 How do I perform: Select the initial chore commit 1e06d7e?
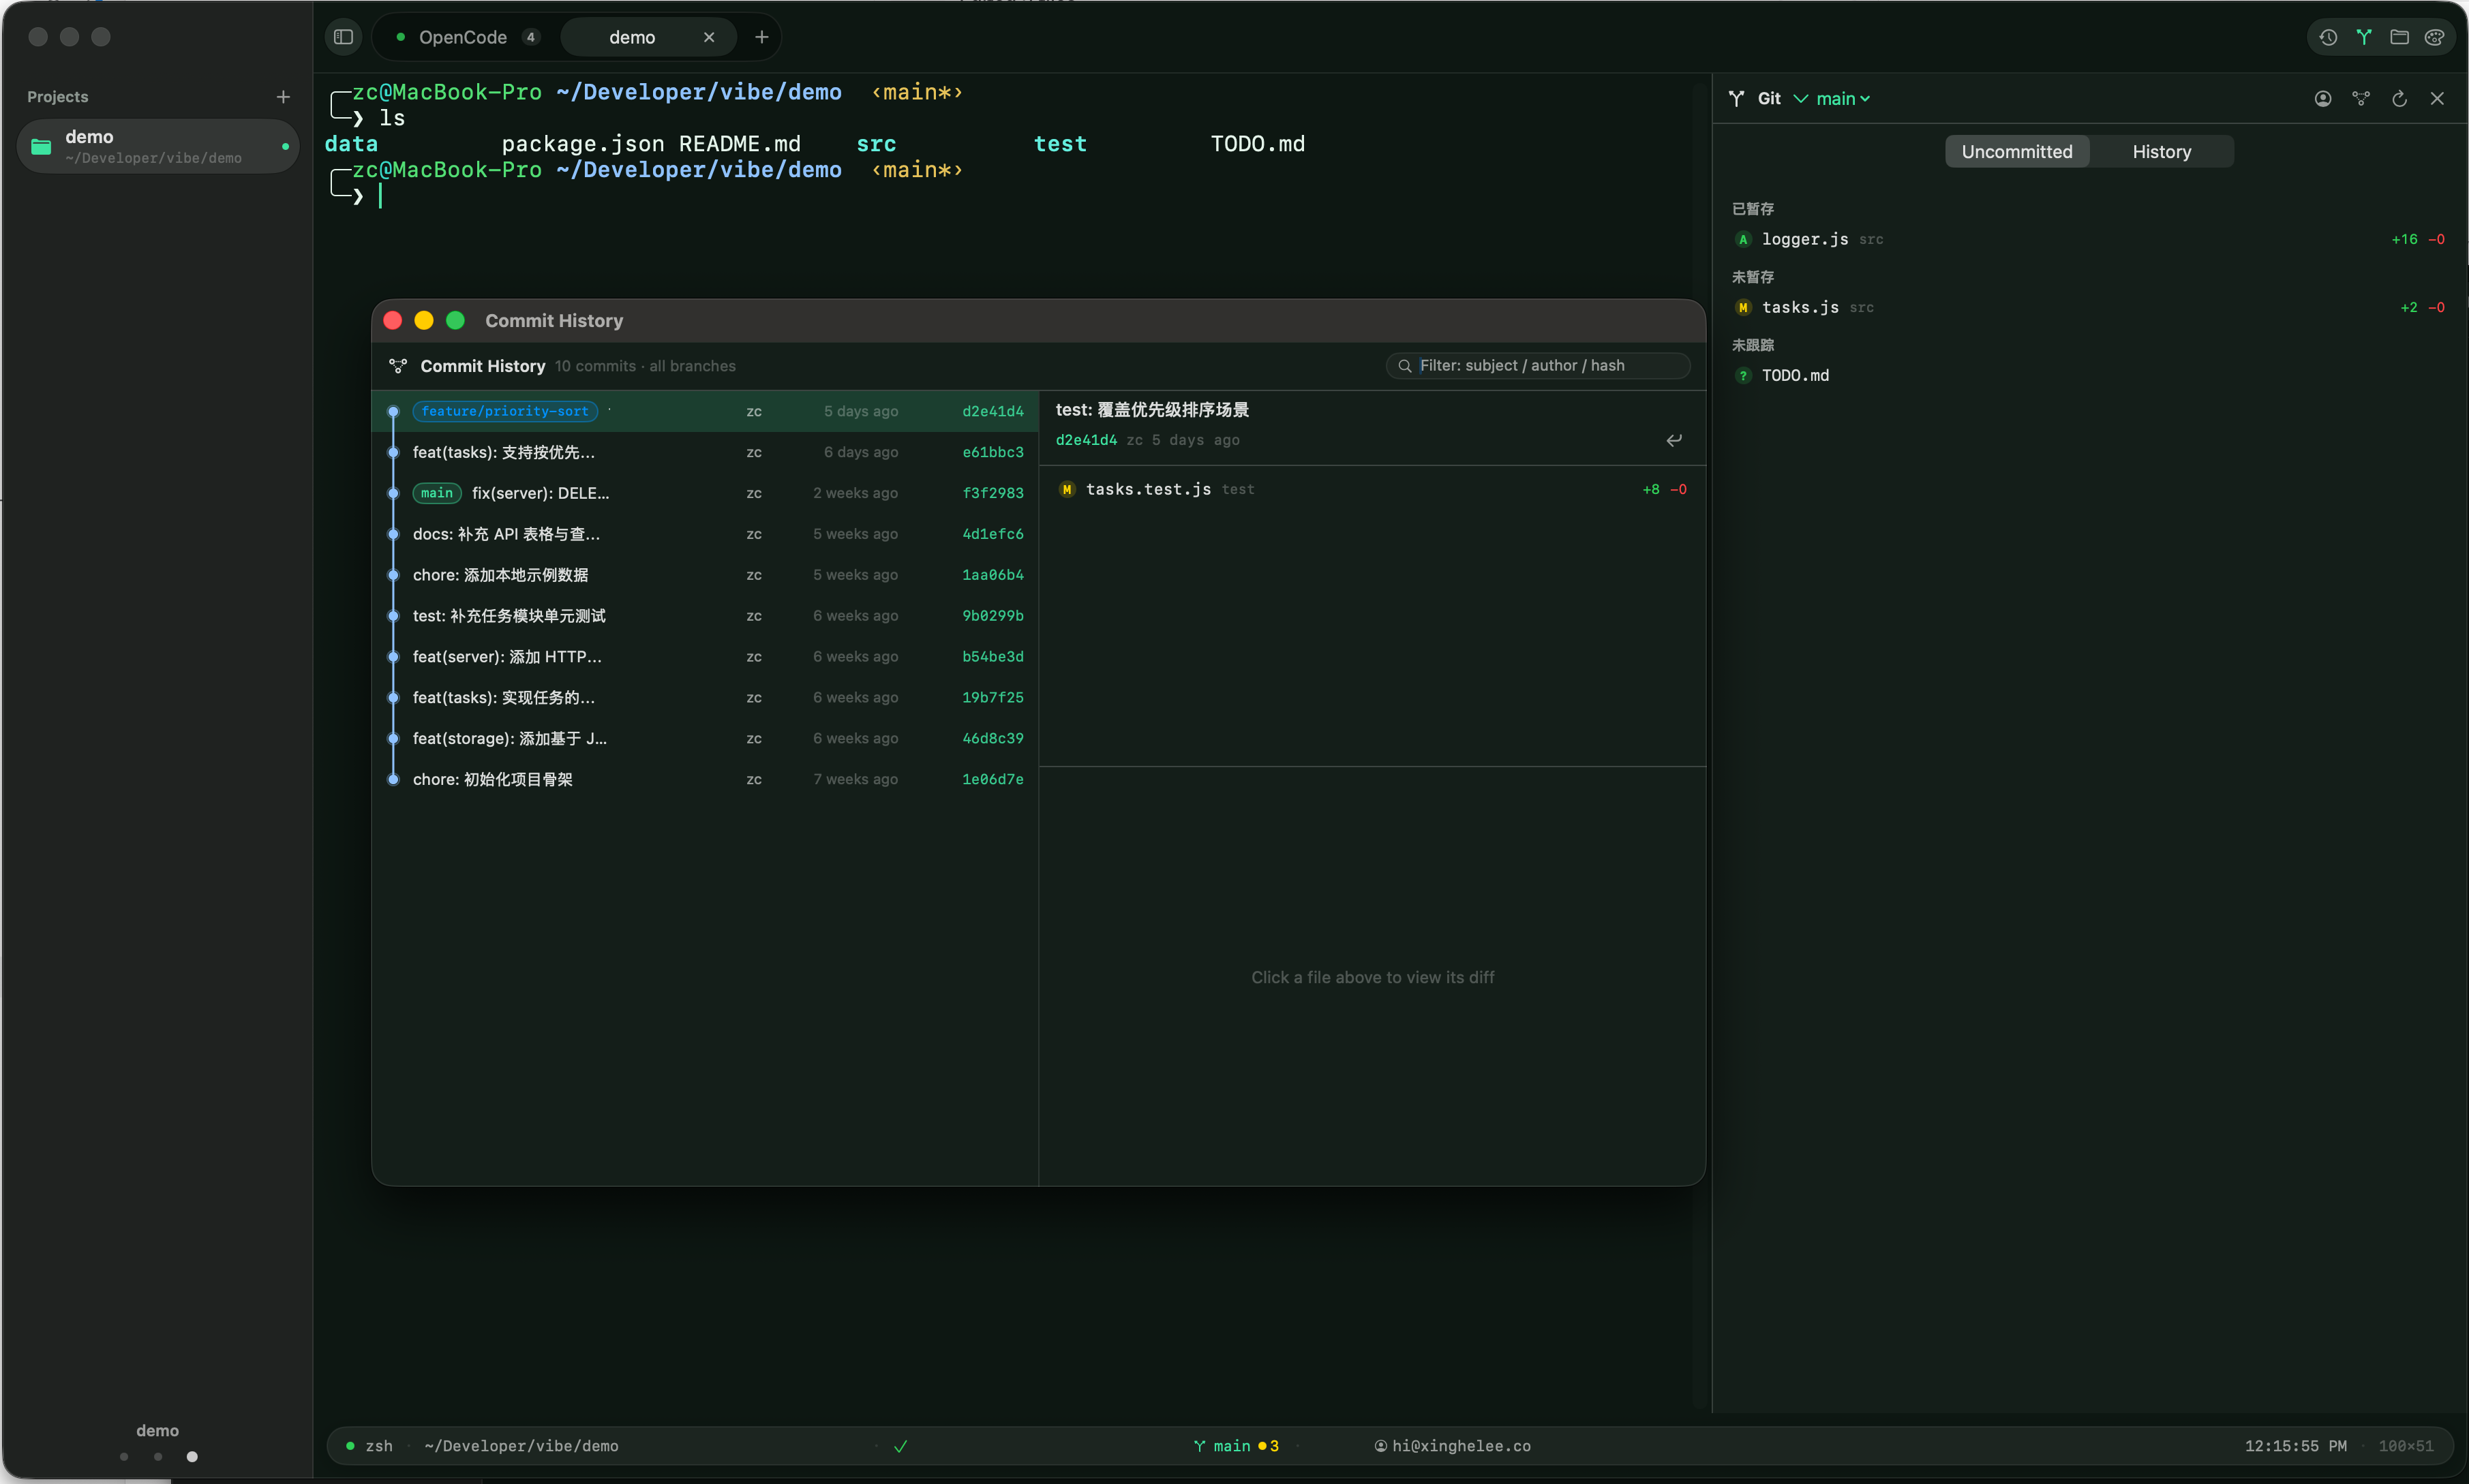(x=706, y=780)
